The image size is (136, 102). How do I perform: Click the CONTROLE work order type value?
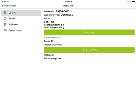67,15
